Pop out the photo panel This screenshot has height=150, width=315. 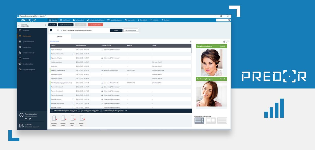coord(224,41)
